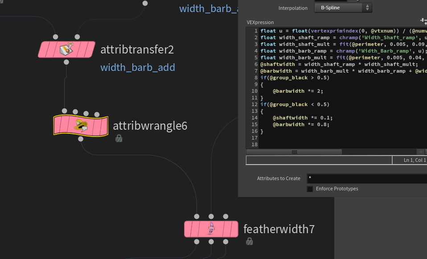Check the Enforce Prototypes checkbox

[x=310, y=189]
